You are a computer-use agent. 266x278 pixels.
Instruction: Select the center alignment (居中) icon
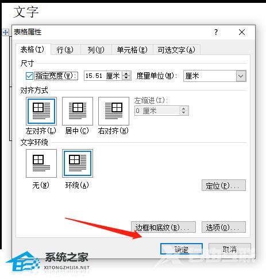coord(78,111)
